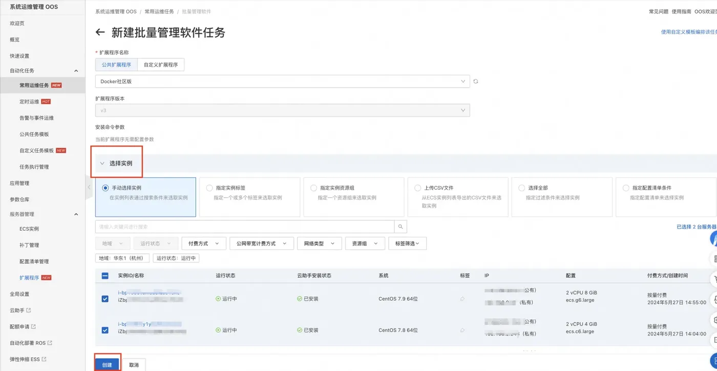Select 选择全部 radio option
The width and height of the screenshot is (717, 371).
(522, 188)
